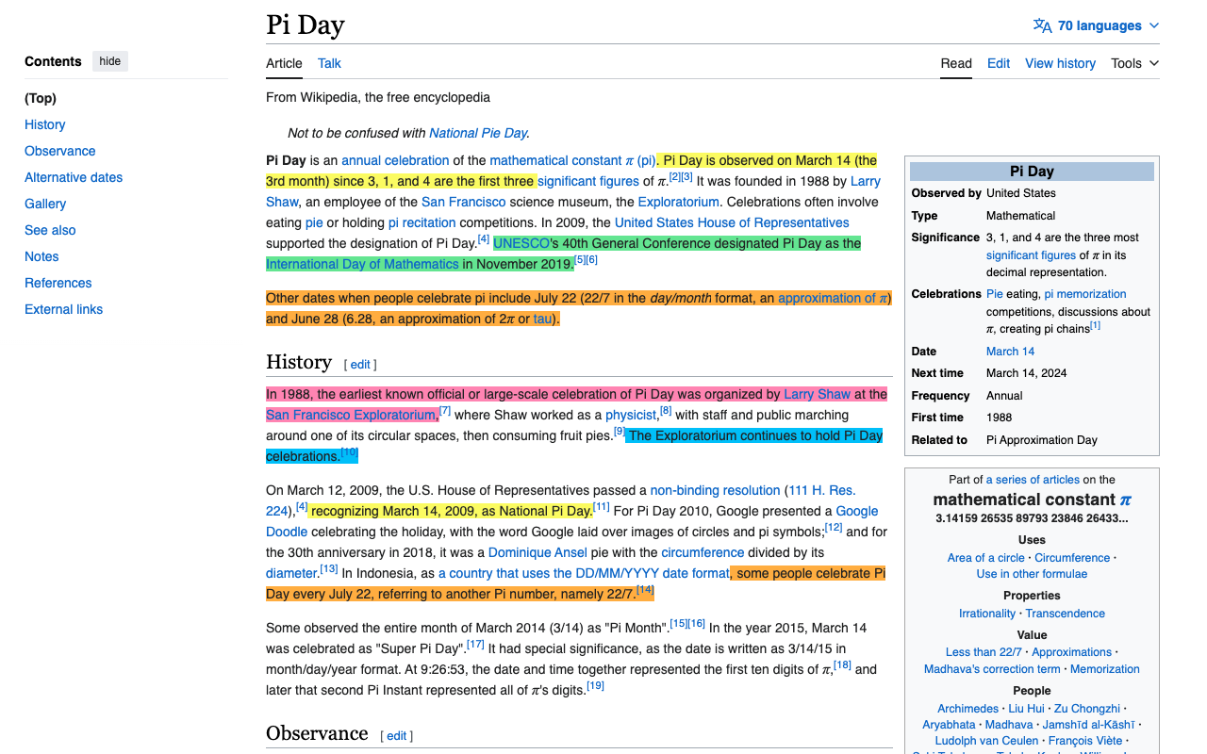Click the green highlighted UNESCO link

tap(521, 243)
